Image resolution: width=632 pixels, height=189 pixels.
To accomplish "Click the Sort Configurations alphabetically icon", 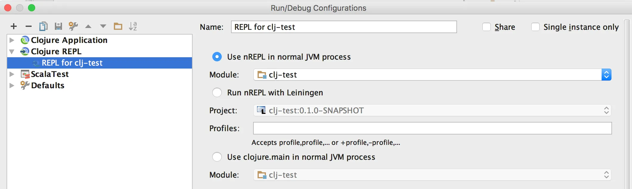I will 133,27.
